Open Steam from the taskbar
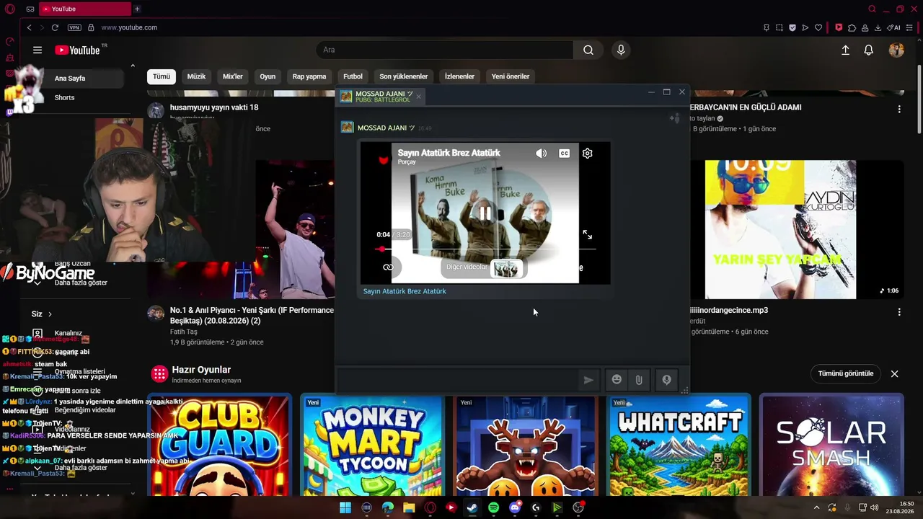 [x=472, y=507]
